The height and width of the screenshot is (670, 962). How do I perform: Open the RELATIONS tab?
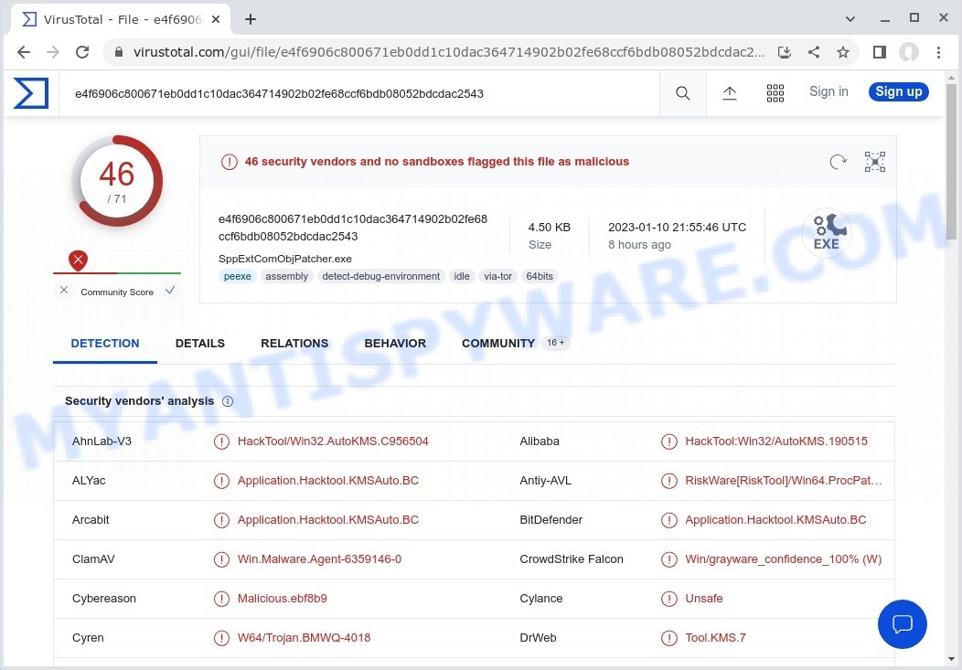(294, 344)
